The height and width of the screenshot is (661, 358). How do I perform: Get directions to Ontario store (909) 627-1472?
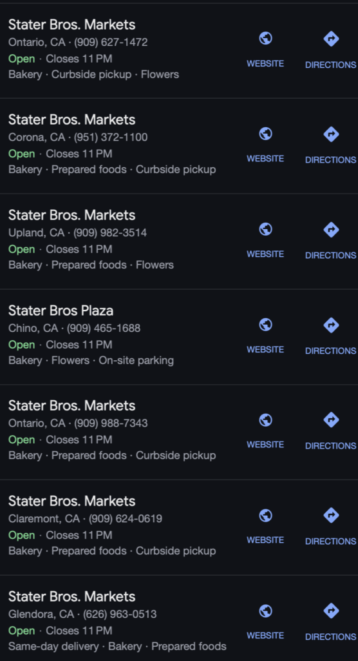click(x=331, y=50)
